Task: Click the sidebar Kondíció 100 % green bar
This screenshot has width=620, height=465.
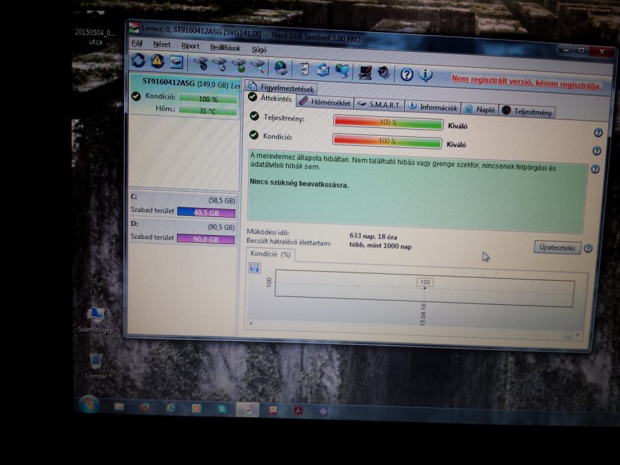Action: coord(208,99)
